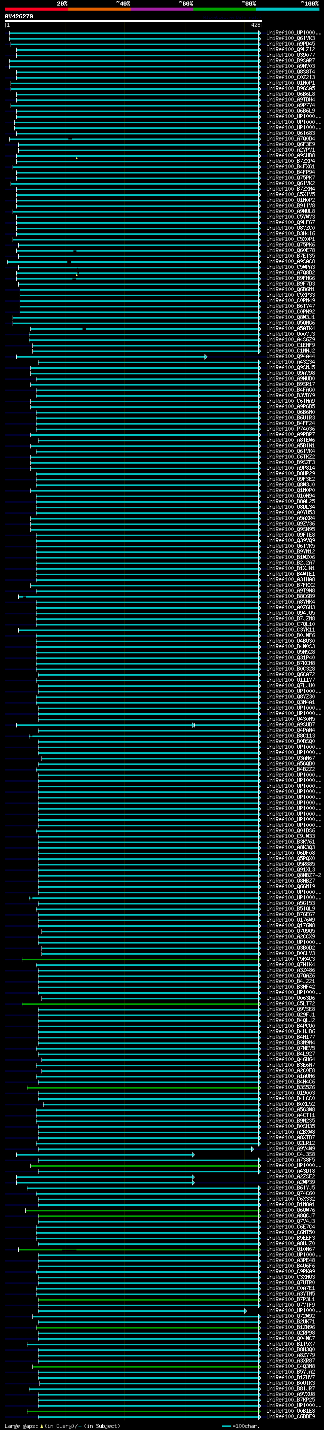Click the UniRef100_A9NV03 label
Viewport: 324px width, 1430px height.
coord(290,66)
